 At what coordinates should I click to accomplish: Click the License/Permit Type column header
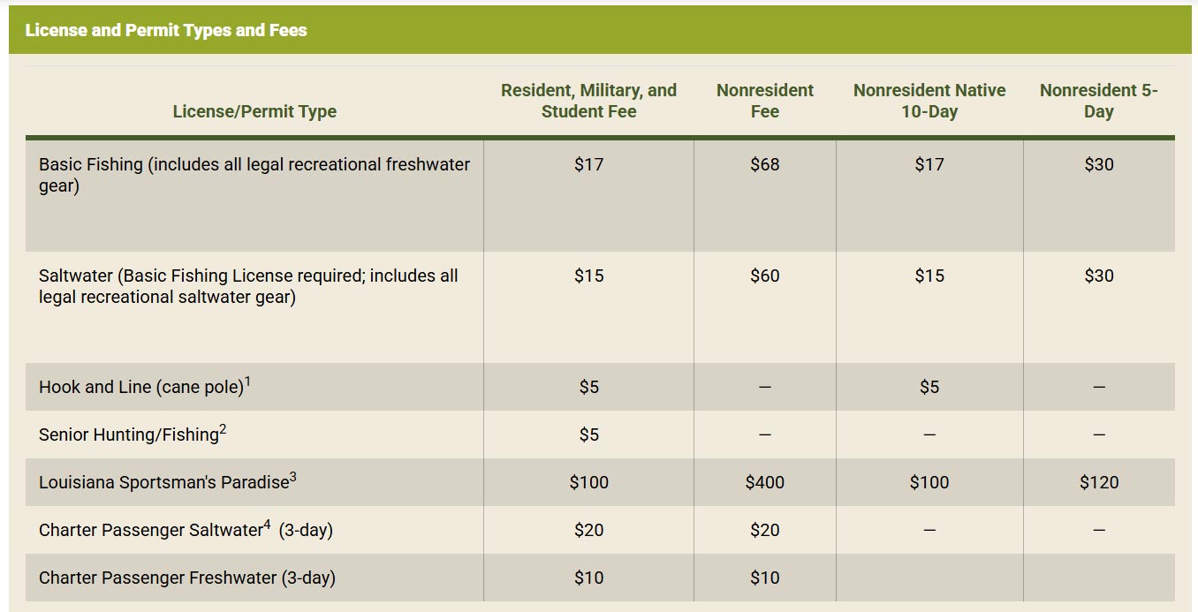(x=254, y=111)
